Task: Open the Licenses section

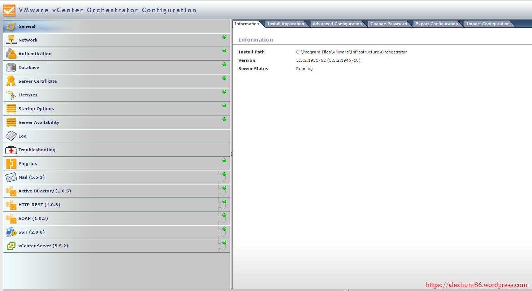Action: coord(117,95)
